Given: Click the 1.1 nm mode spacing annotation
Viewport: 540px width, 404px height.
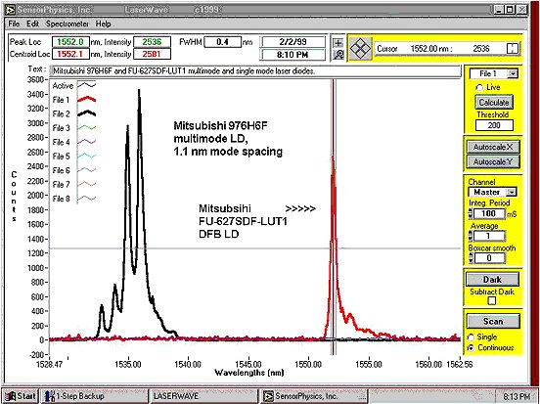Looking at the screenshot, I should [228, 152].
